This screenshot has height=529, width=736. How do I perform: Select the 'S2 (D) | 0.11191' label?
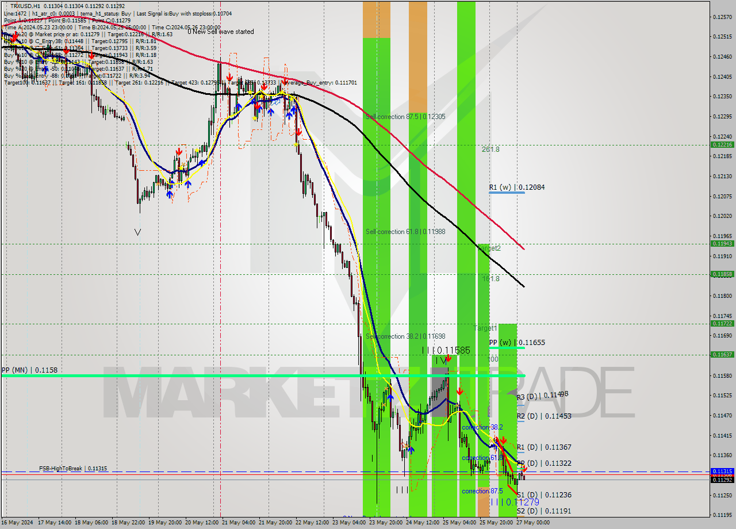544,511
